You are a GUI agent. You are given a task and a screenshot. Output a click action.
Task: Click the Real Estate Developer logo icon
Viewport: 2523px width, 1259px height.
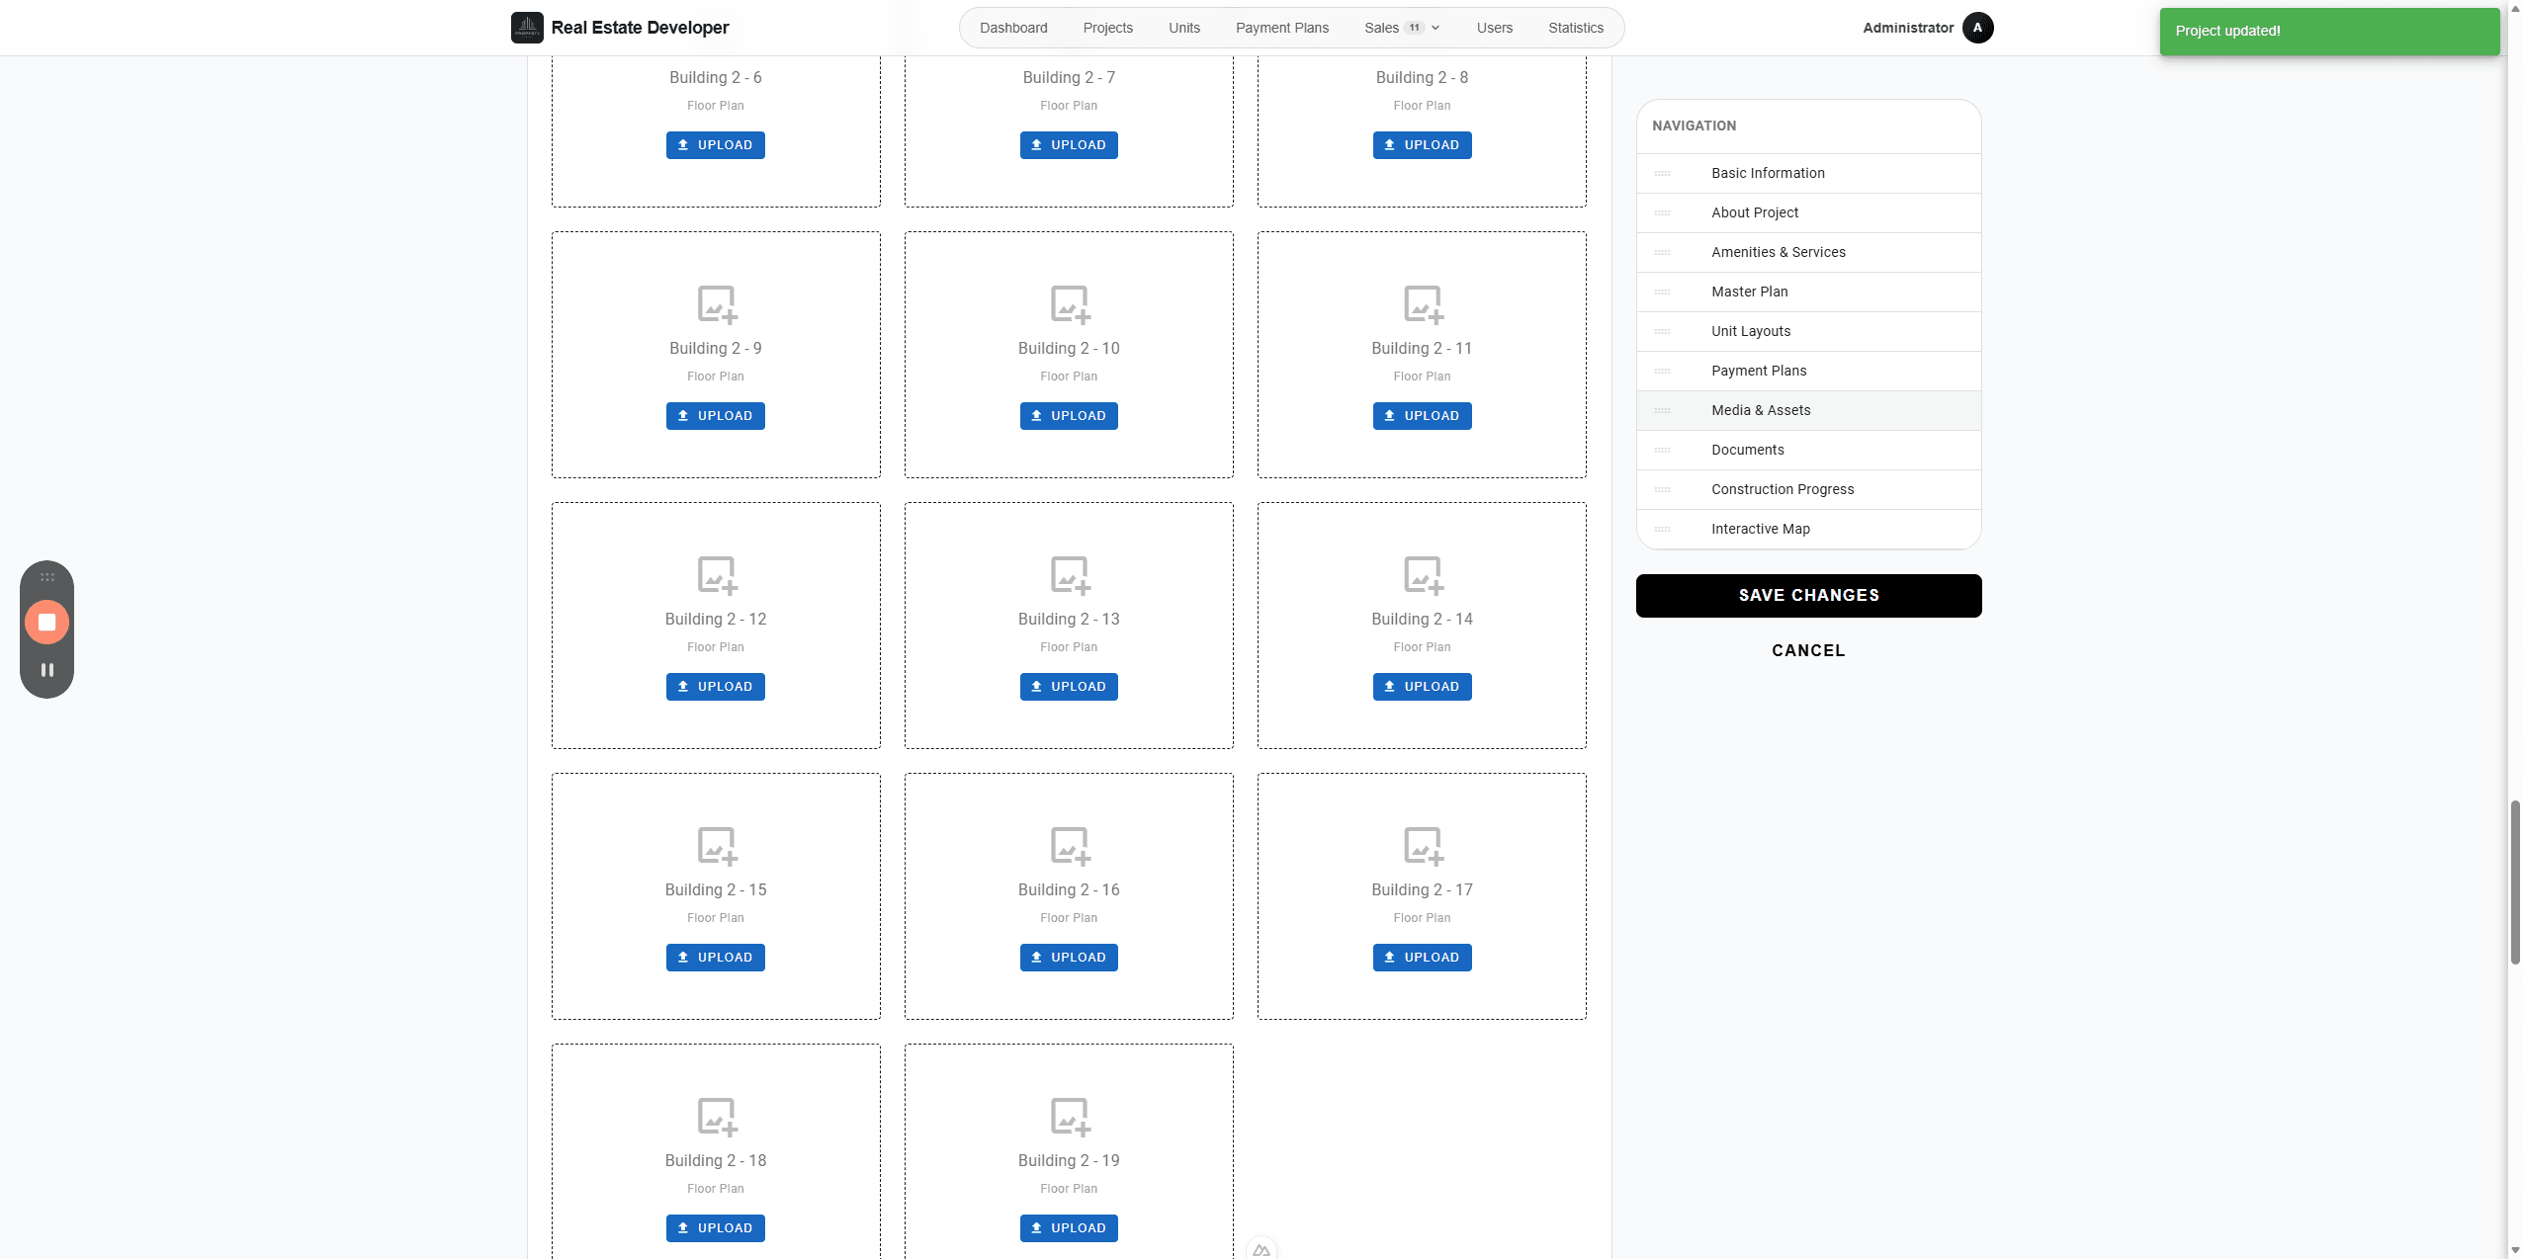[x=527, y=28]
